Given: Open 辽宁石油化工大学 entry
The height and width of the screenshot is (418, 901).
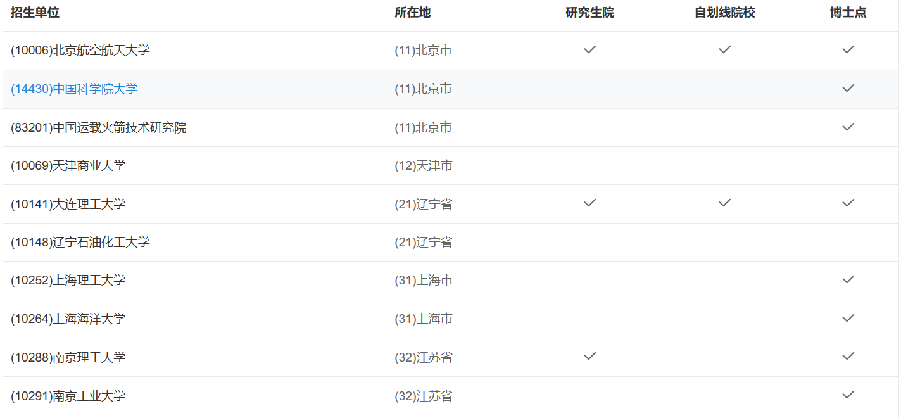Looking at the screenshot, I should click(80, 243).
